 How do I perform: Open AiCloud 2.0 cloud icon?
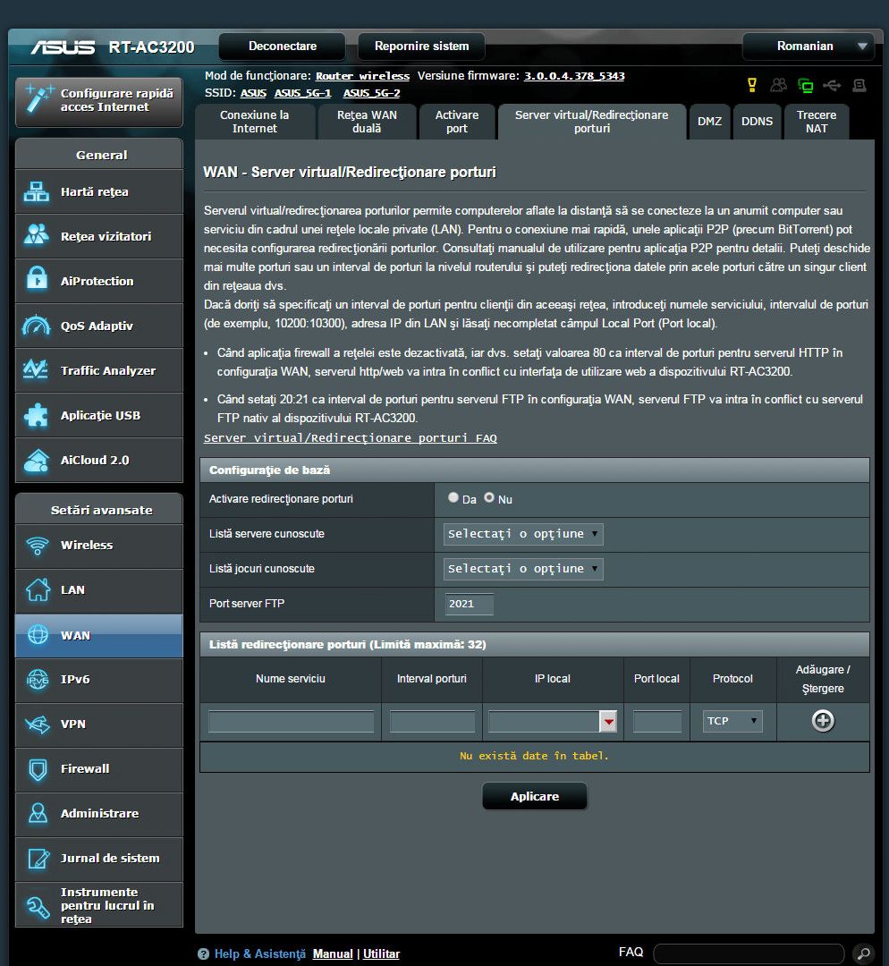38,460
